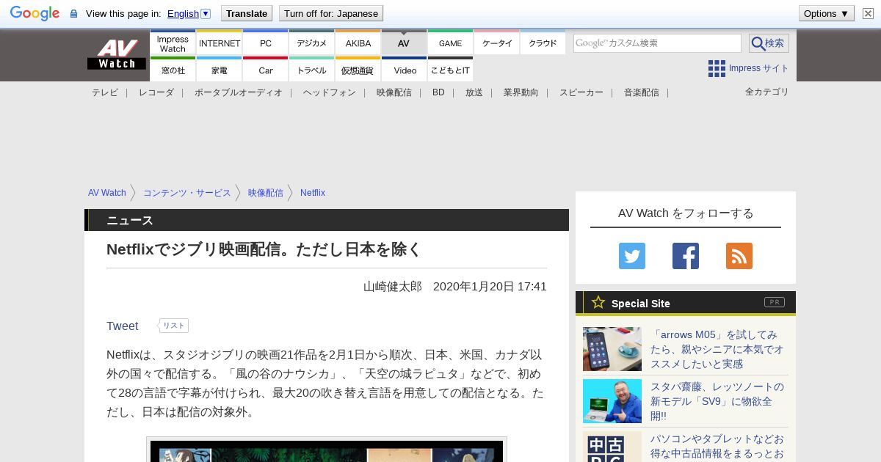Open the English language dropdown
This screenshot has width=881, height=462.
189,13
